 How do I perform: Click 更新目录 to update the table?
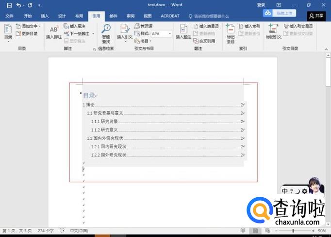27,33
